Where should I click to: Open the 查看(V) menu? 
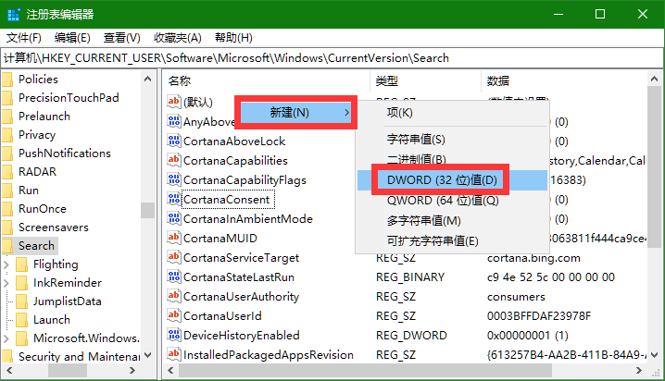(x=121, y=38)
